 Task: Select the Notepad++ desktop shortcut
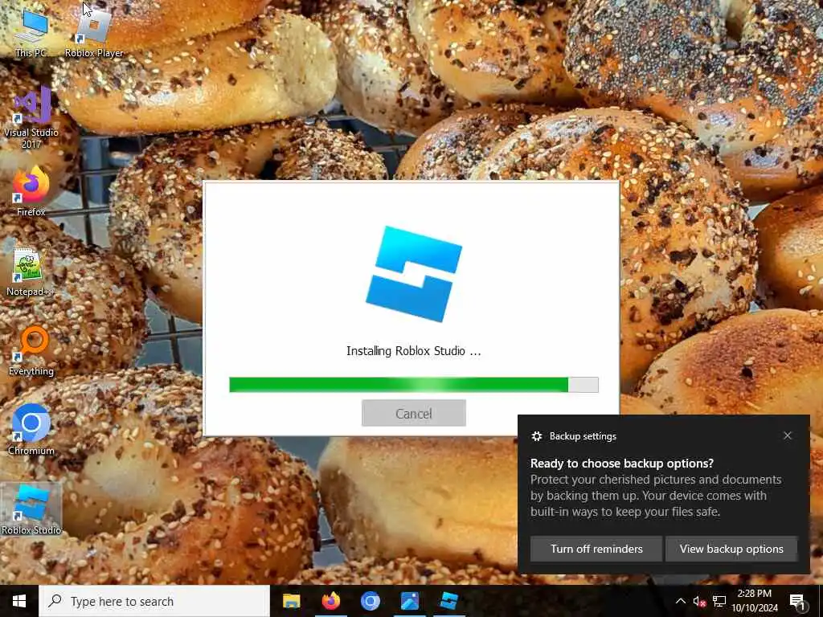[x=31, y=272]
